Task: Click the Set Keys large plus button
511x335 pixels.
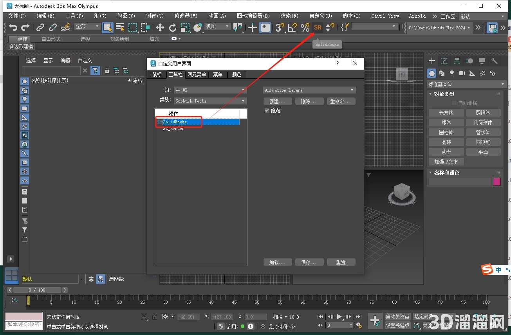Action: tap(375, 321)
